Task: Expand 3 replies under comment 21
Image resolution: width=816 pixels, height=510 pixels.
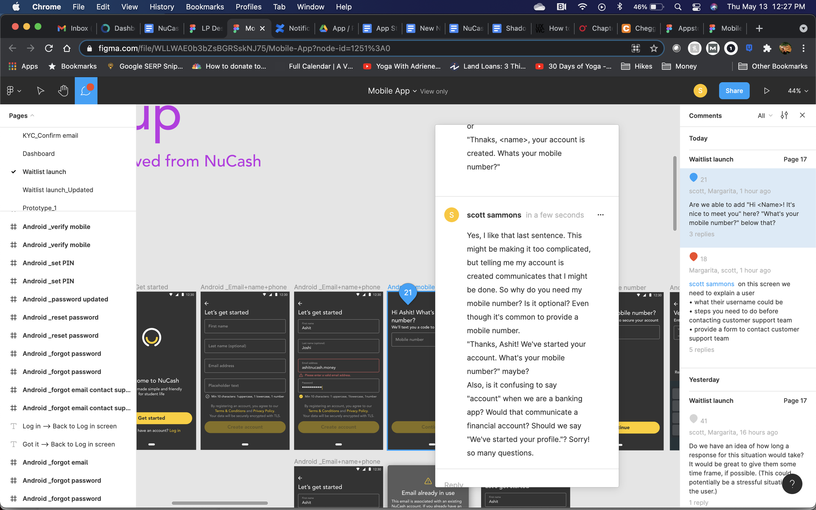Action: [x=701, y=234]
